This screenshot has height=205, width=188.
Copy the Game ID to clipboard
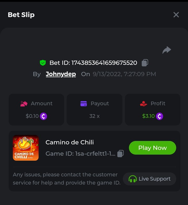(x=121, y=154)
